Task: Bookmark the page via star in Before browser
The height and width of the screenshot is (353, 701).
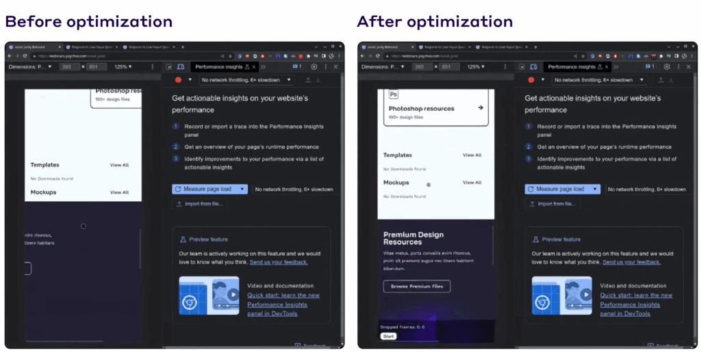Action: [230, 56]
